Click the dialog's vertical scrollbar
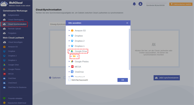Screen dimensions: 194x105 (x=129, y=49)
